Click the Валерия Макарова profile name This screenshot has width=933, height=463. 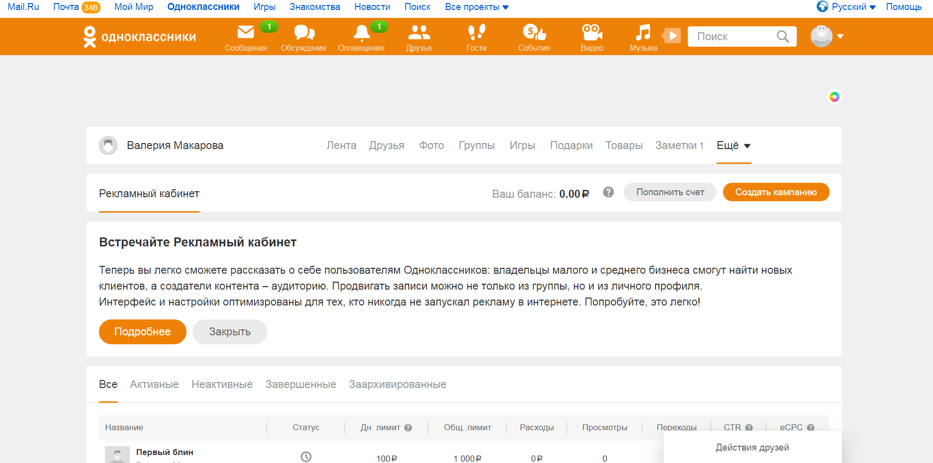pyautogui.click(x=175, y=146)
